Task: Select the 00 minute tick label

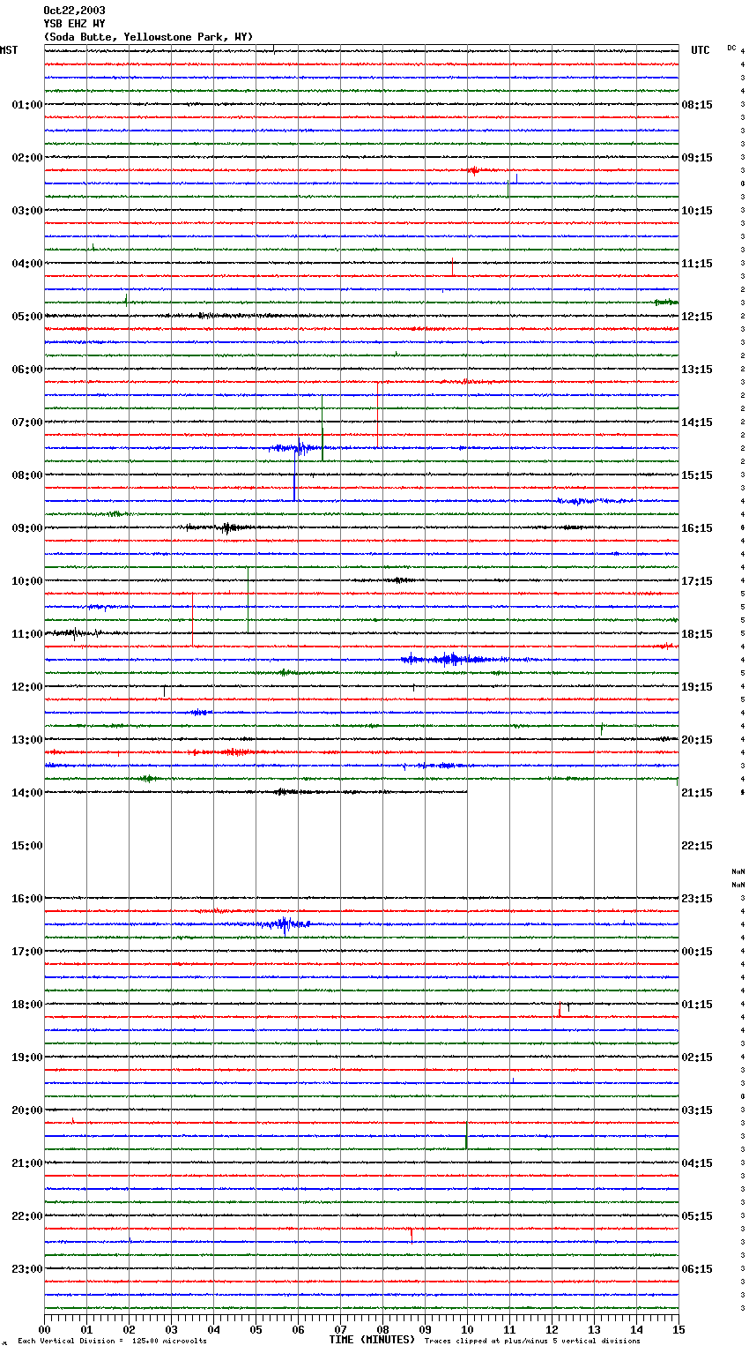Action: tap(44, 1330)
